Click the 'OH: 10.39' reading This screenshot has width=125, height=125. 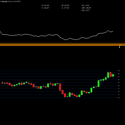86,8
